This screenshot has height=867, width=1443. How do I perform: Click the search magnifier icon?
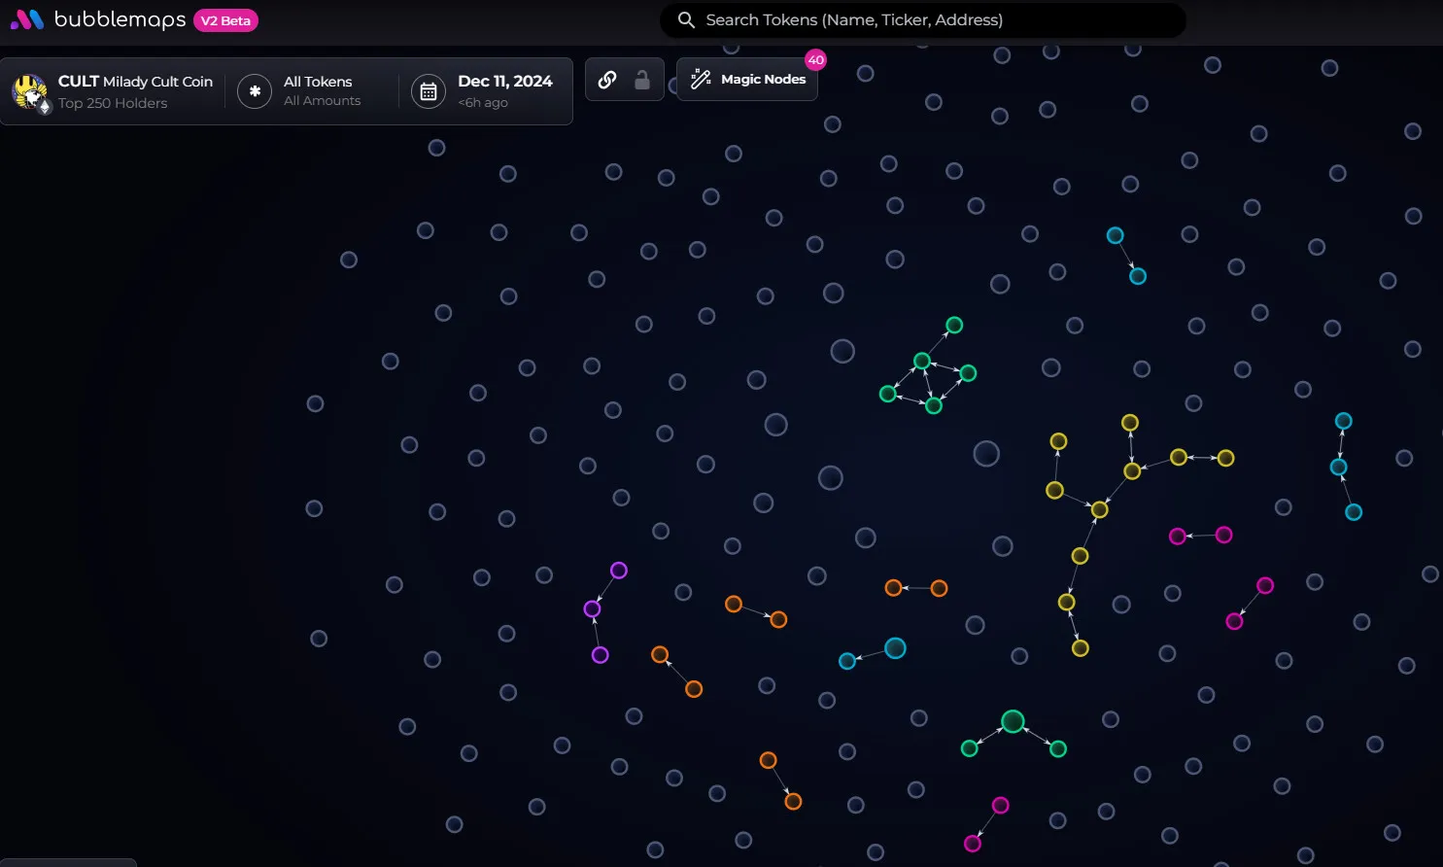tap(686, 19)
